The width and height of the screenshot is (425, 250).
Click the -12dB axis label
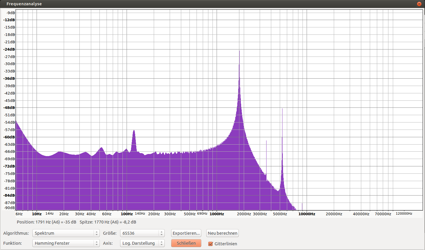click(9, 20)
